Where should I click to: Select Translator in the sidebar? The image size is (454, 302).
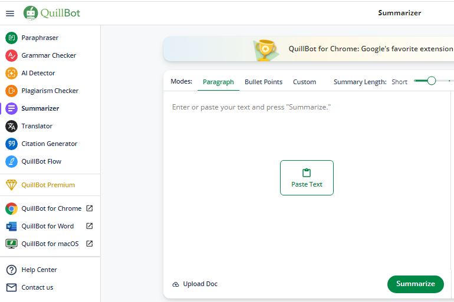pos(37,126)
